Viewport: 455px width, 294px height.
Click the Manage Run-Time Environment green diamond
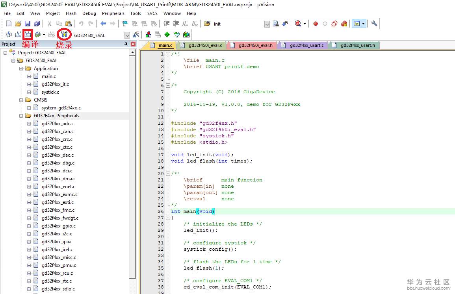click(x=167, y=35)
